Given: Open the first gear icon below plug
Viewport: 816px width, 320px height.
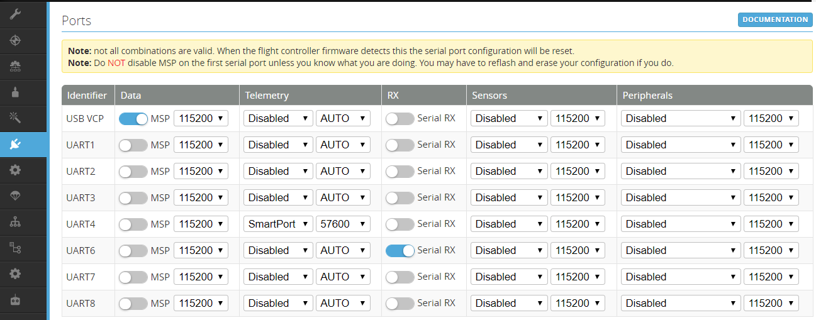Looking at the screenshot, I should tap(16, 170).
